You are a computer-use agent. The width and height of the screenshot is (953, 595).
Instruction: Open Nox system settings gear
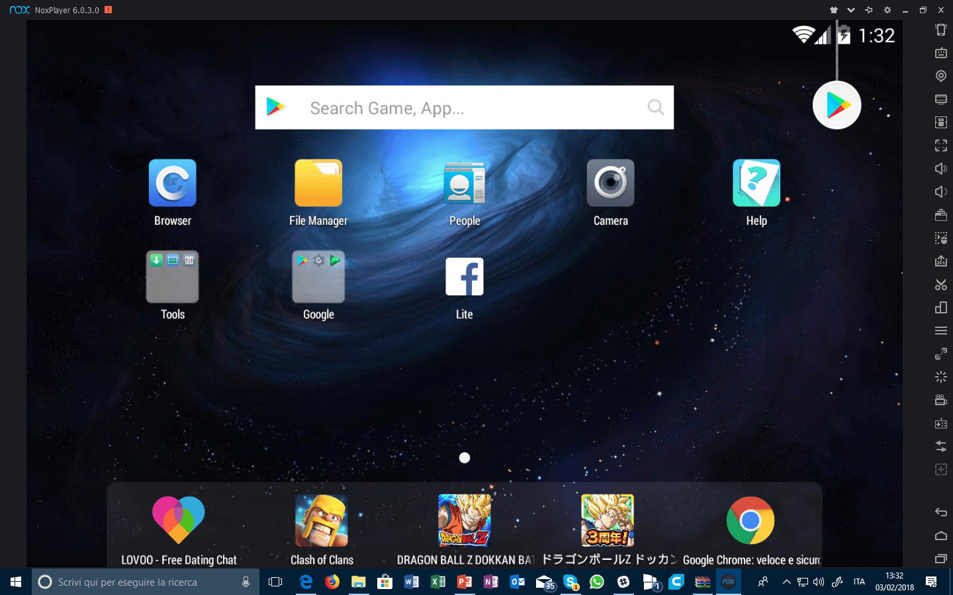click(x=887, y=10)
